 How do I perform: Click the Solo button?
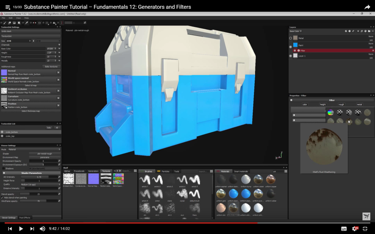coord(49,128)
